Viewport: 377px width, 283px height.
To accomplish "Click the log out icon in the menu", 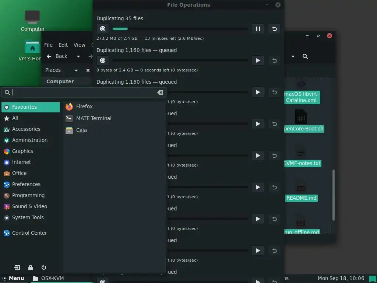I will pos(17,268).
